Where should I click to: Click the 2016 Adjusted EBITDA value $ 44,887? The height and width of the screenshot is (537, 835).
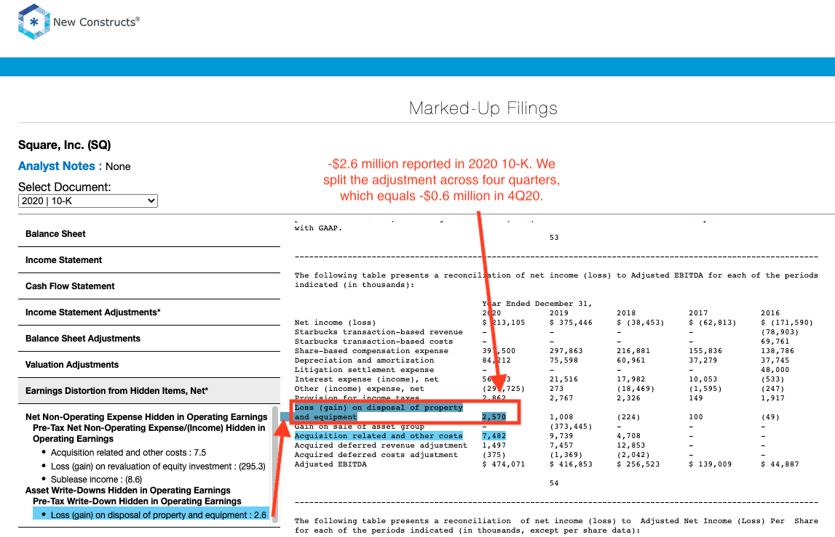(x=780, y=464)
